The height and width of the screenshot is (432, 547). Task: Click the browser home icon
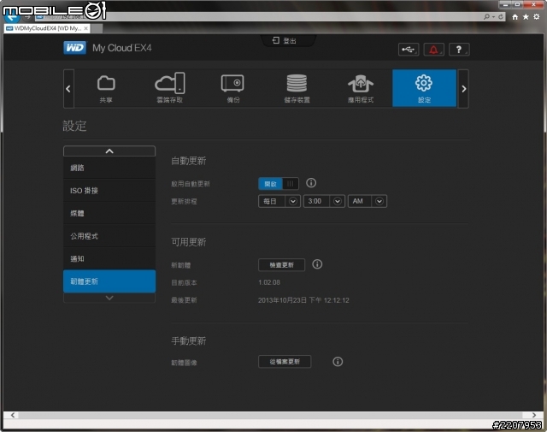pos(515,17)
